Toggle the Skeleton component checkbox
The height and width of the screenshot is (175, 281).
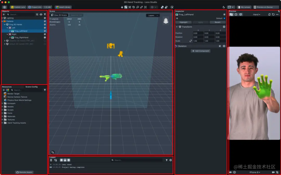coord(220,46)
